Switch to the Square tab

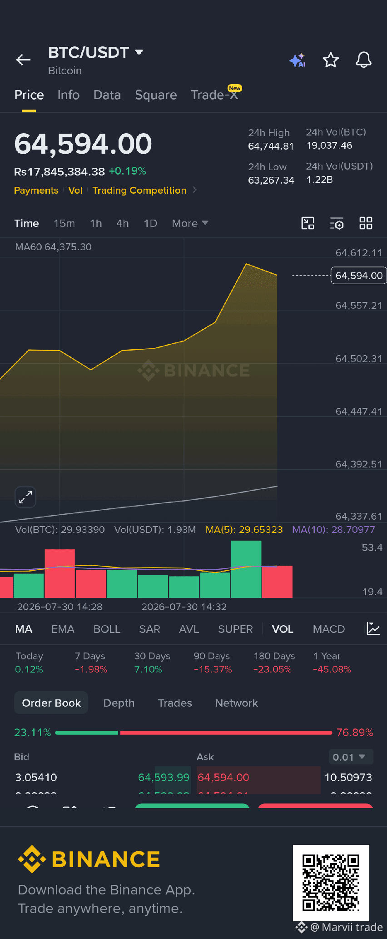[156, 95]
